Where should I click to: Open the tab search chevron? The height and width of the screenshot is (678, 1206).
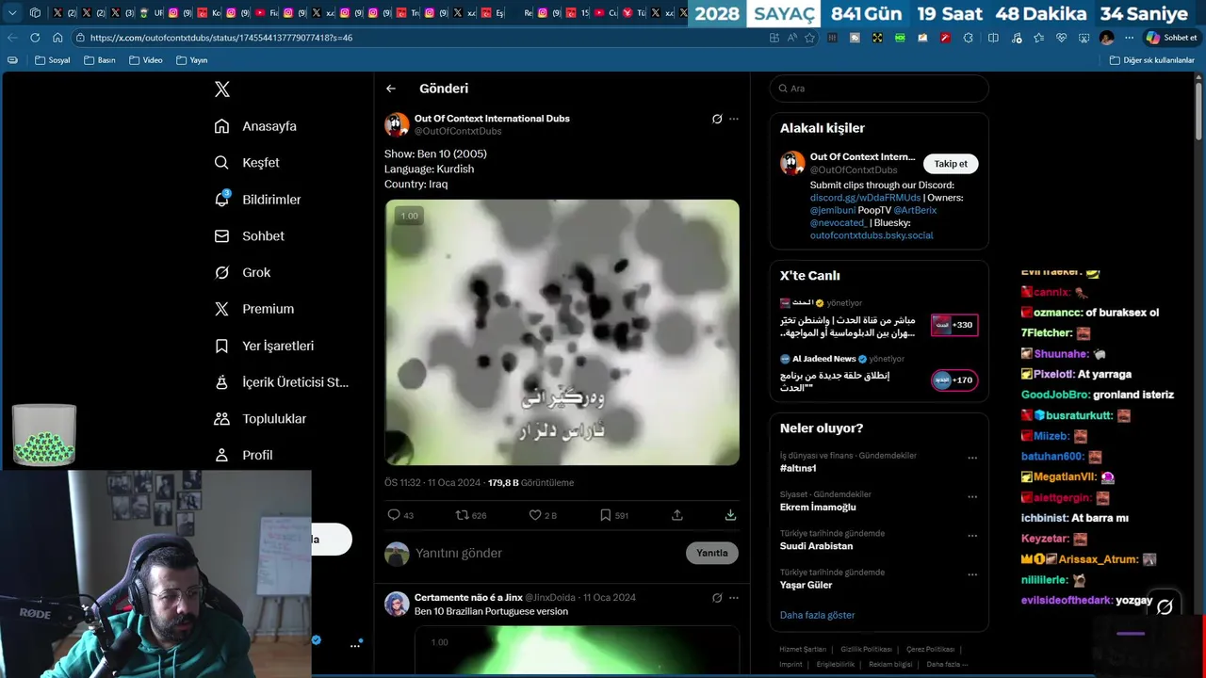pyautogui.click(x=12, y=13)
